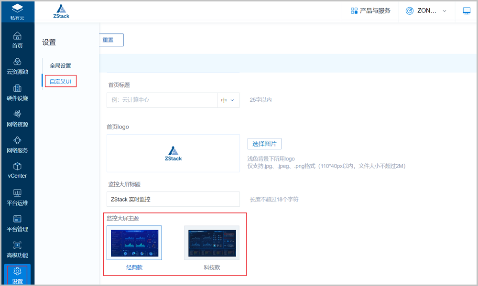
Task: Select the 经典款 classic theme thumbnail
Action: (134, 243)
